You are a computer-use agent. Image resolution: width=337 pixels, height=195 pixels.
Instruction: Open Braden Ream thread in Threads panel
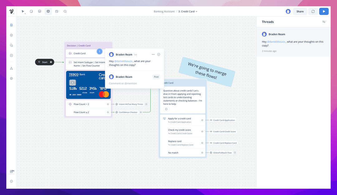click(x=293, y=42)
